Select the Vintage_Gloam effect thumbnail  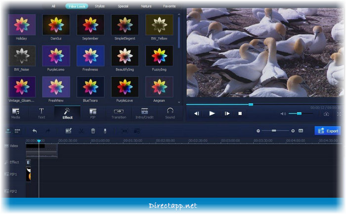[x=22, y=87]
